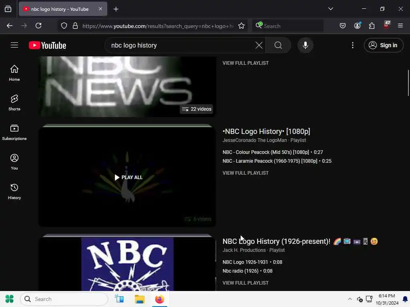Screen dimensions: 410x307
Task: Click PLAY ALL on the peacock playlist
Action: click(x=129, y=177)
